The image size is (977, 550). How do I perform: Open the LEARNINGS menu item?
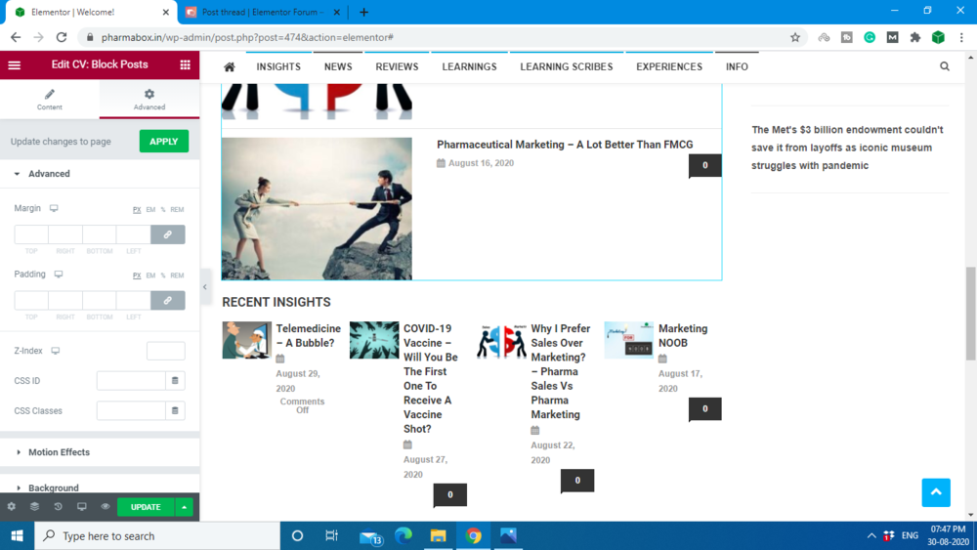[x=469, y=66]
